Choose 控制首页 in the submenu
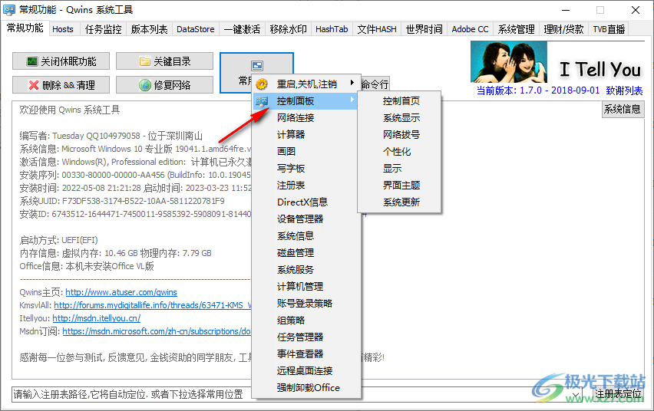The height and width of the screenshot is (411, 654). 399,101
